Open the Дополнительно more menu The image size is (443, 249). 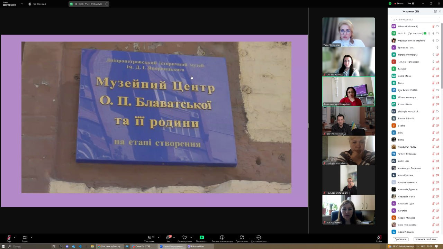pos(259,239)
